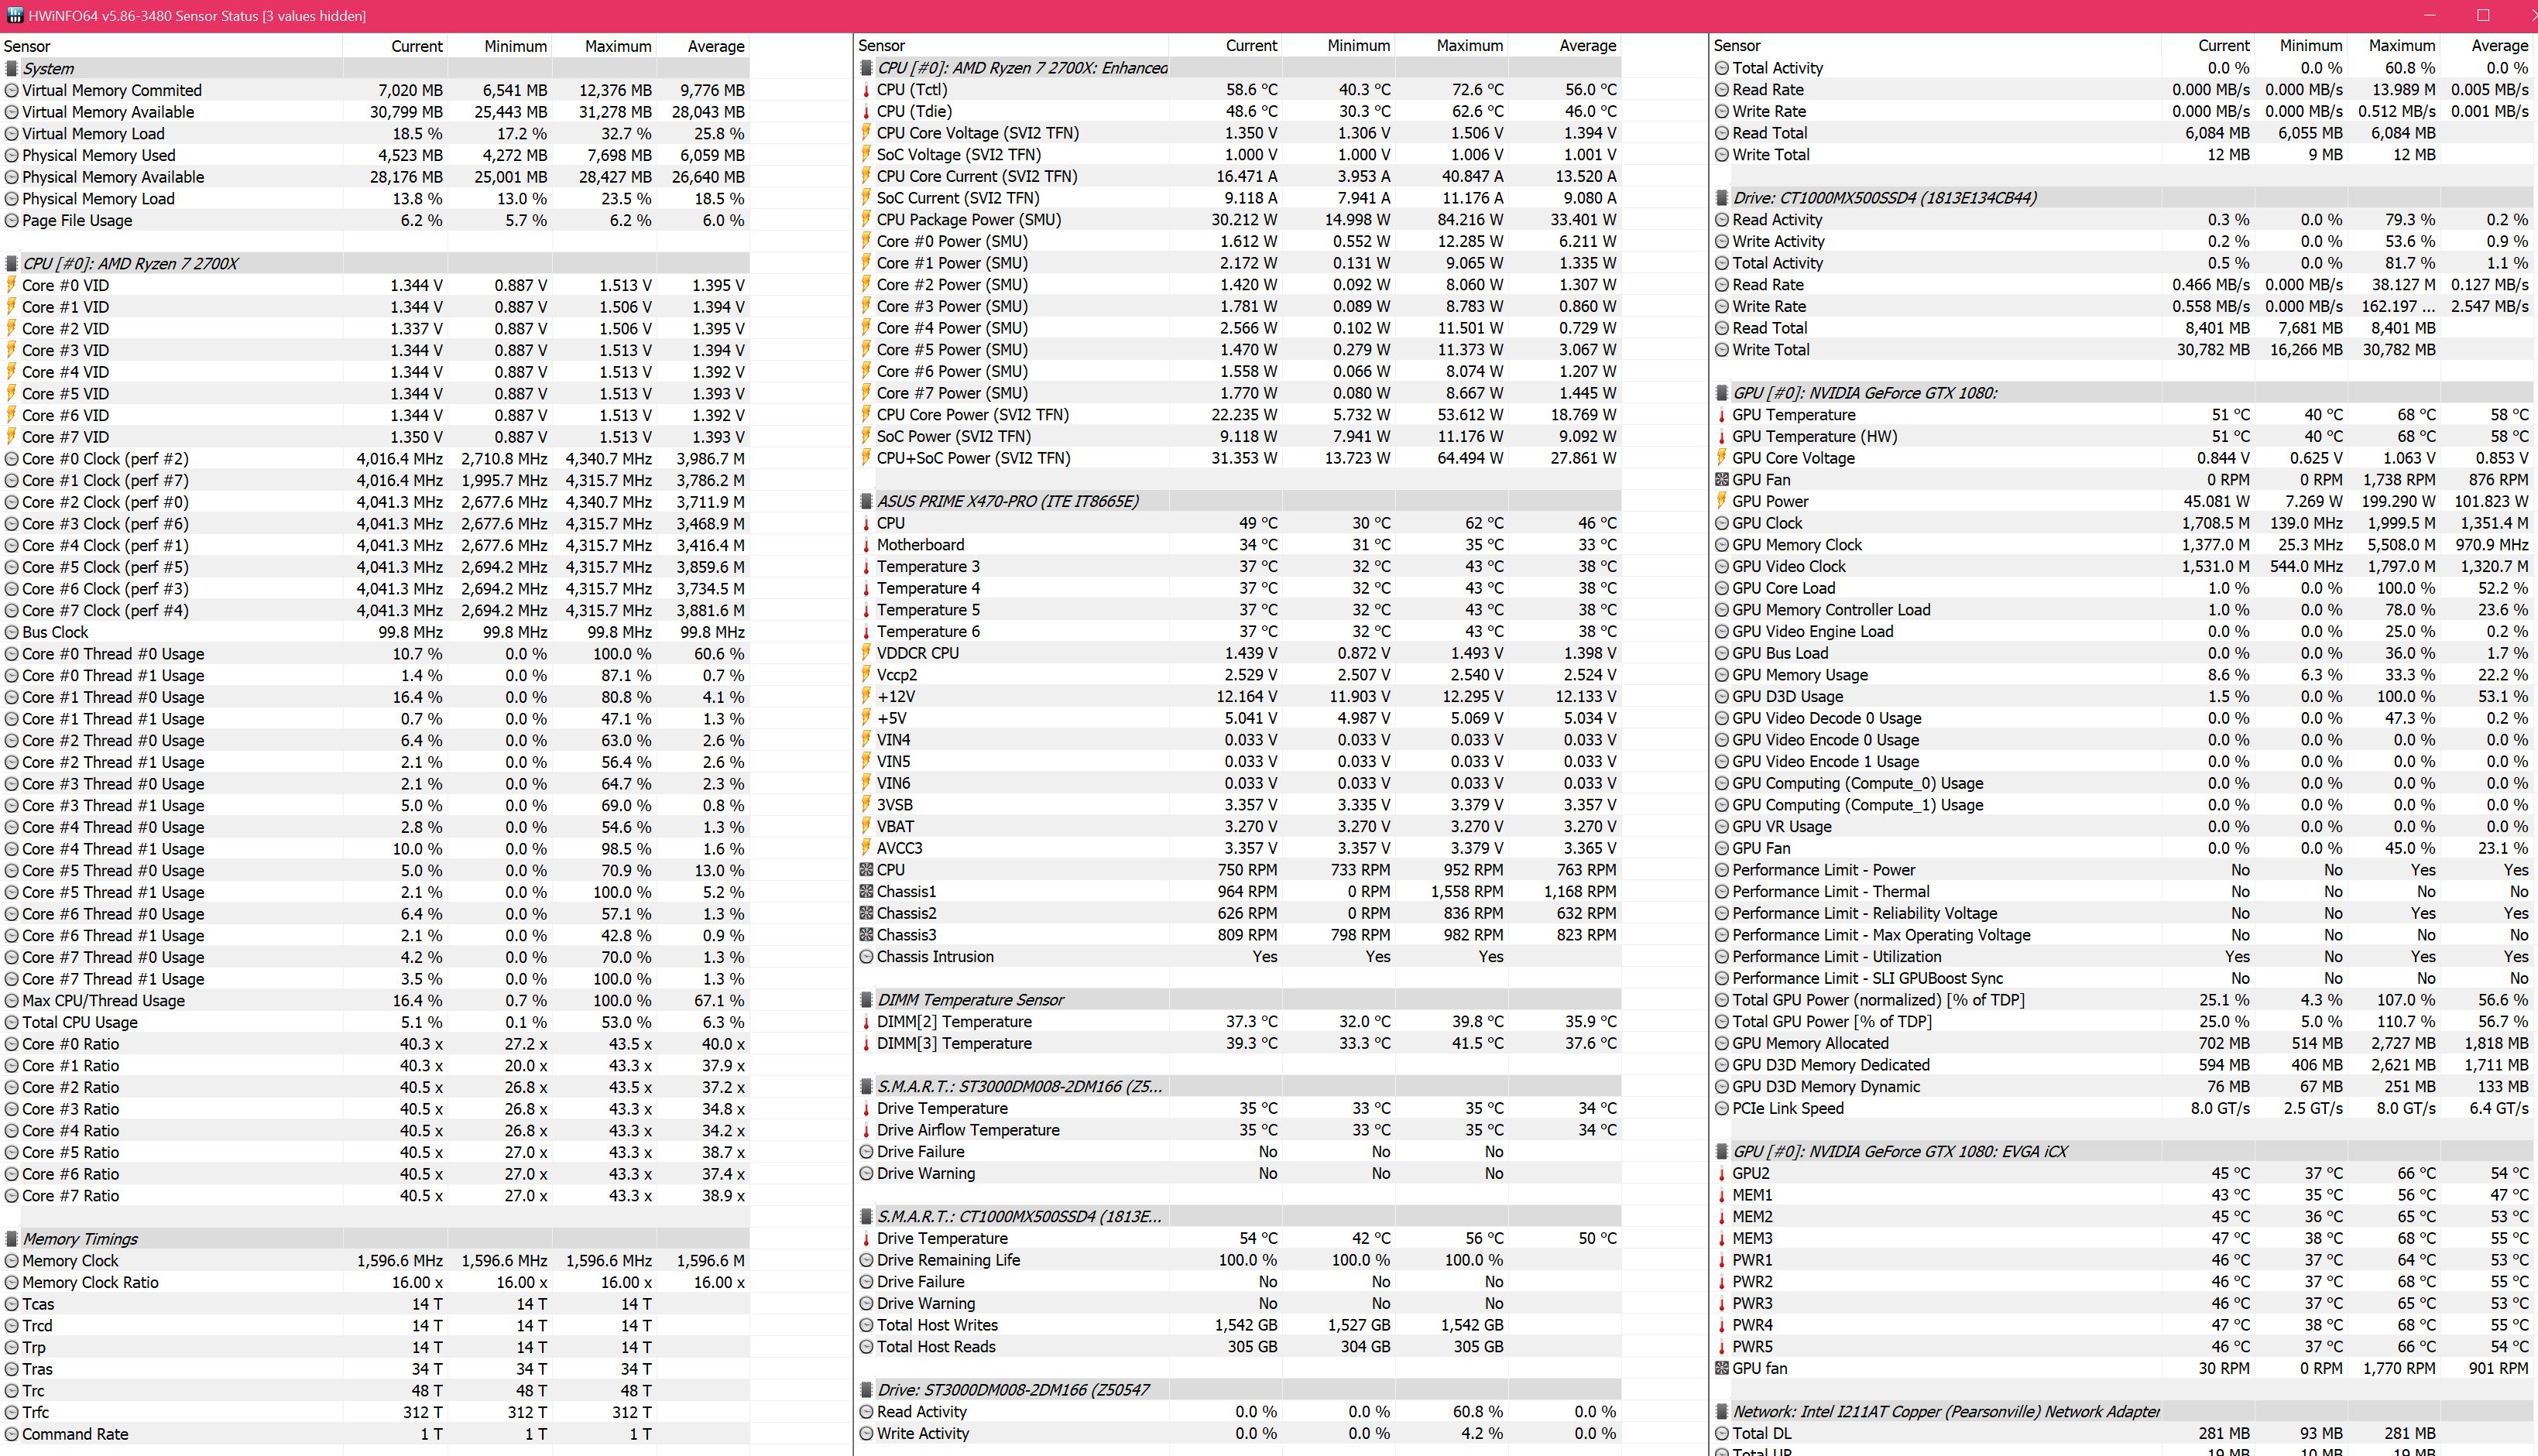Click the lightning icon beside GPU Power
The image size is (2538, 1456).
pos(1721,502)
